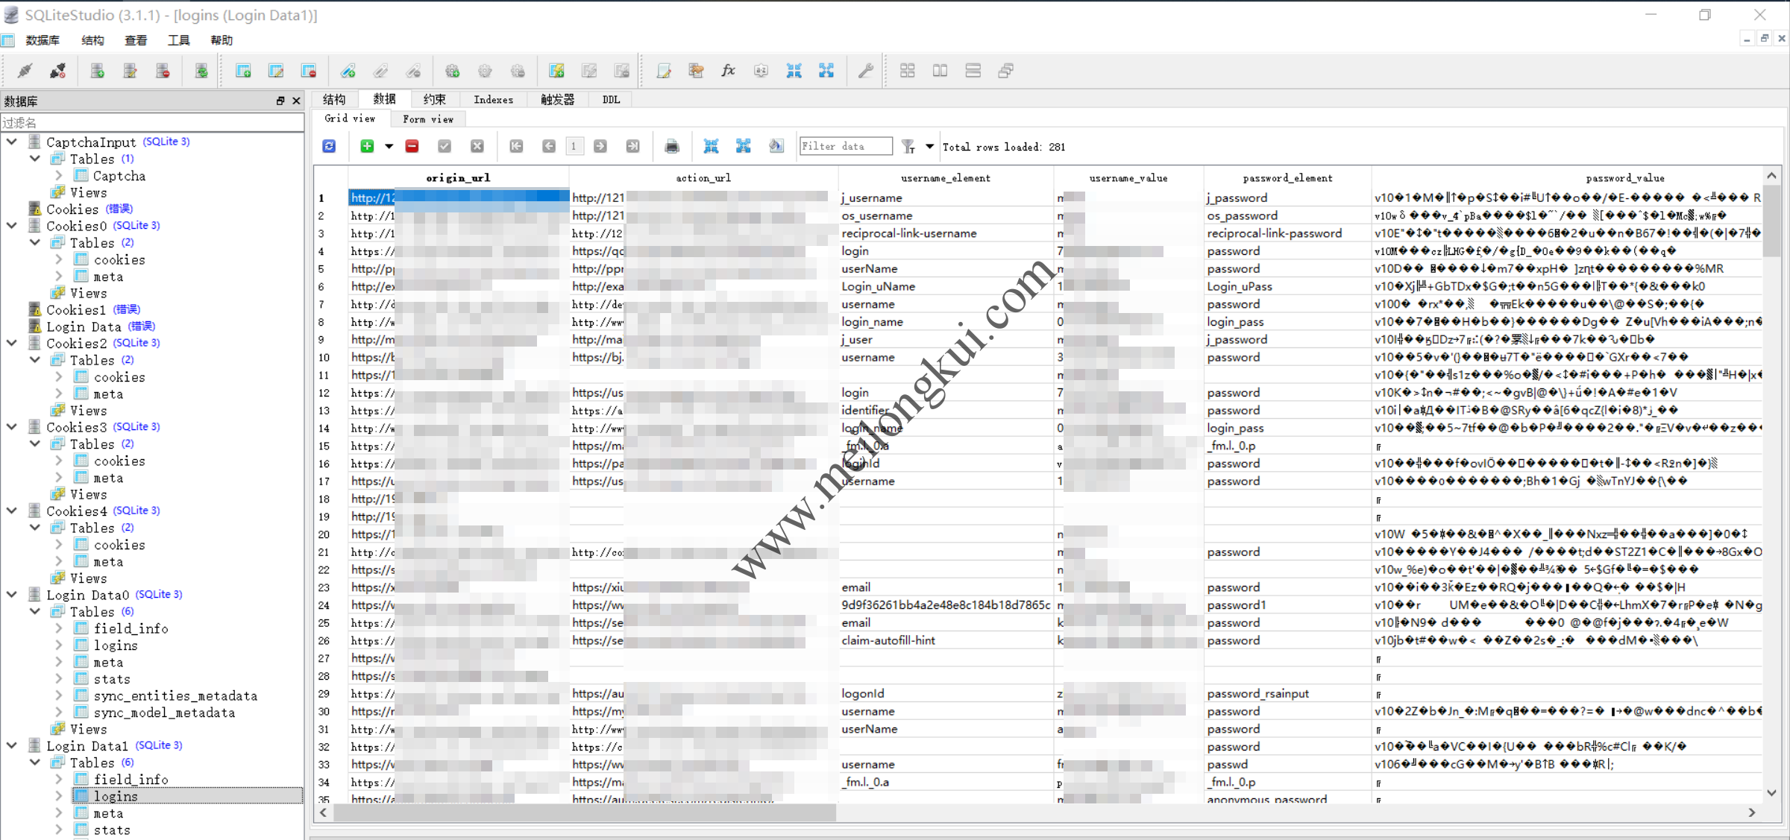Viewport: 1790px width, 840px height.
Task: Collapse the Cookies3 database node
Action: pyautogui.click(x=12, y=427)
